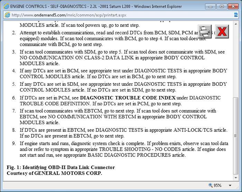Click the scrollbar down arrow

[236, 178]
